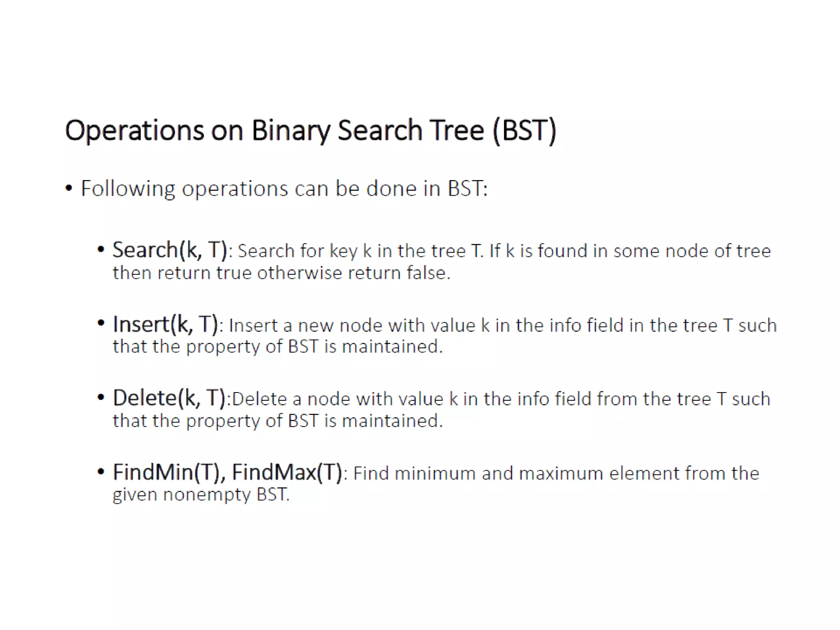Select the bold "FindMax(T)" term

287,472
